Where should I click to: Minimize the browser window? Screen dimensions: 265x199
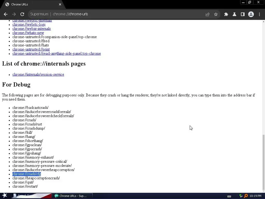[243, 2]
